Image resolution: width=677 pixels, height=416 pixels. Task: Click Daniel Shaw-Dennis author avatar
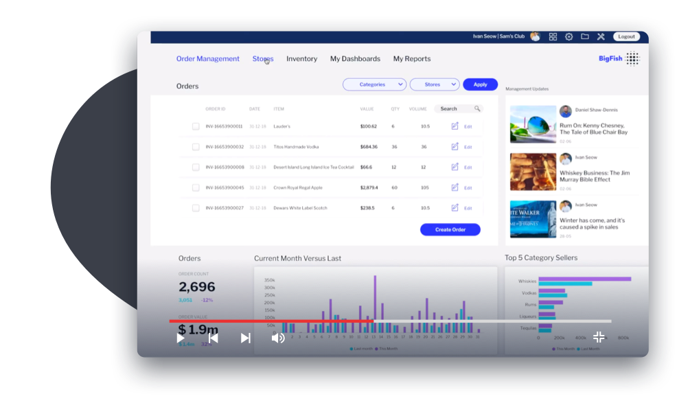click(566, 111)
